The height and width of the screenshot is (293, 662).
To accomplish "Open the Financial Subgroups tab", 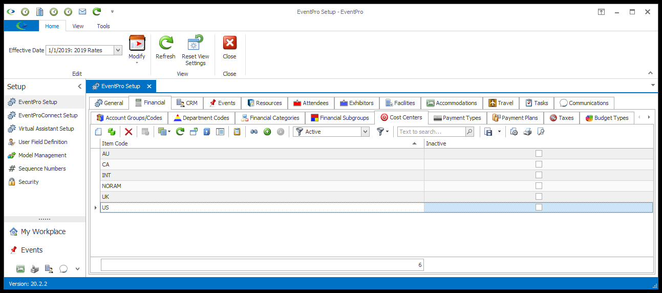I will coord(339,118).
